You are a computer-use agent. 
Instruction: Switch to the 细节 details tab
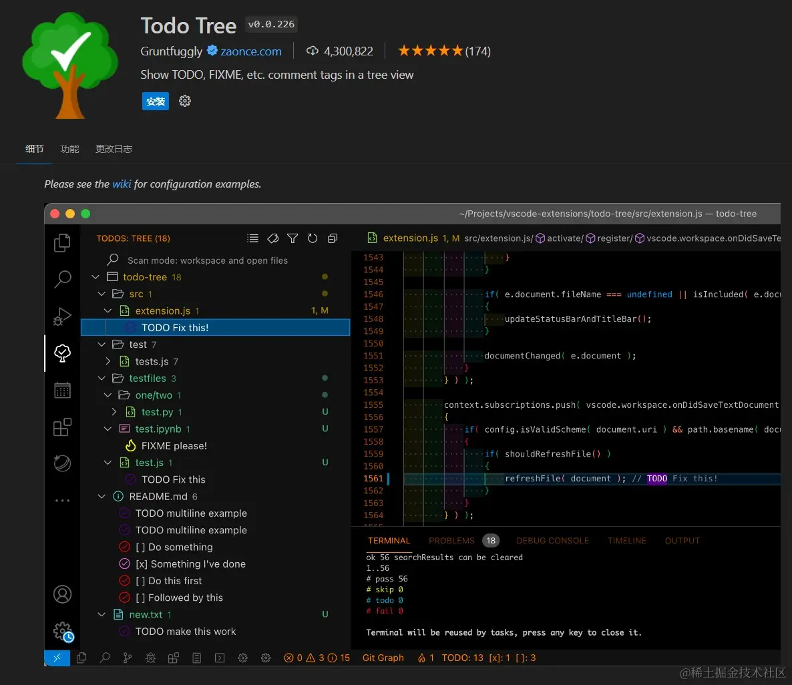pos(34,149)
